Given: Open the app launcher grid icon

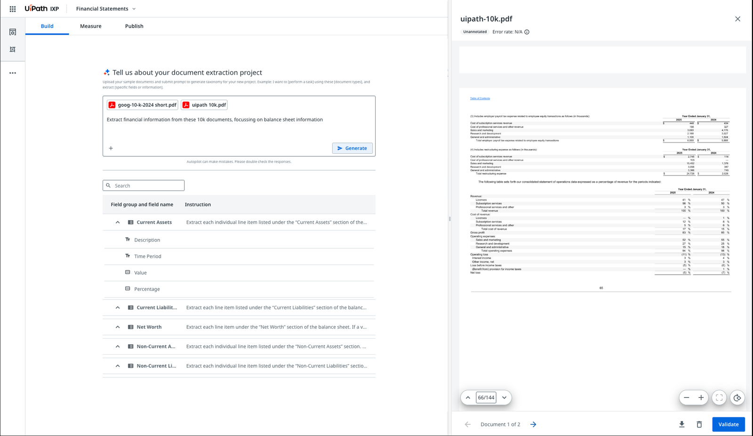Looking at the screenshot, I should pos(13,9).
